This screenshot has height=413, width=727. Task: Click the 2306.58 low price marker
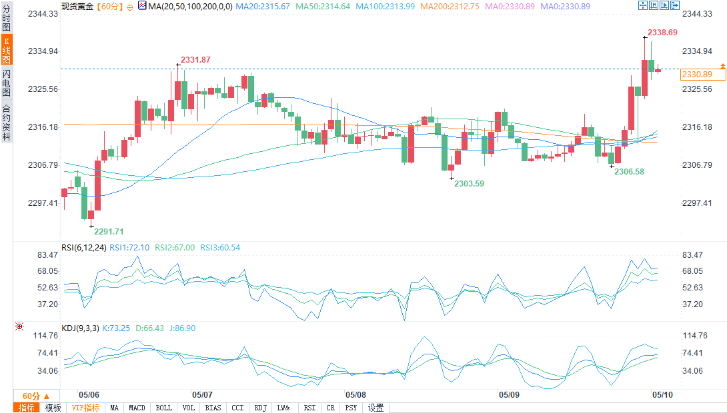(x=629, y=172)
